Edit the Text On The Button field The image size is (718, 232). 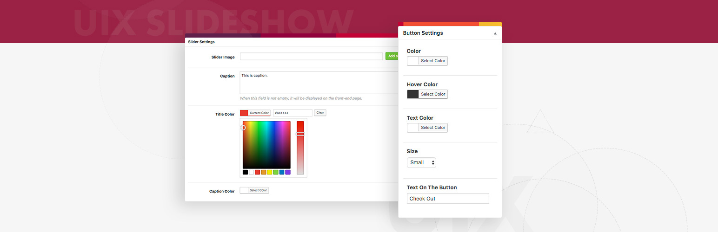click(448, 199)
